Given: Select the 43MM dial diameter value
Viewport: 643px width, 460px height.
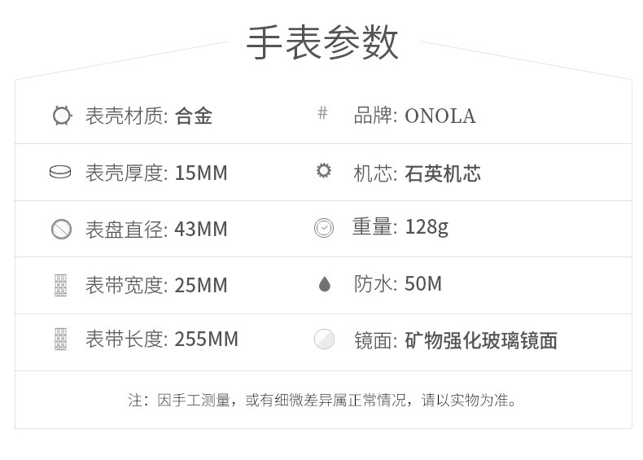Looking at the screenshot, I should (x=201, y=230).
